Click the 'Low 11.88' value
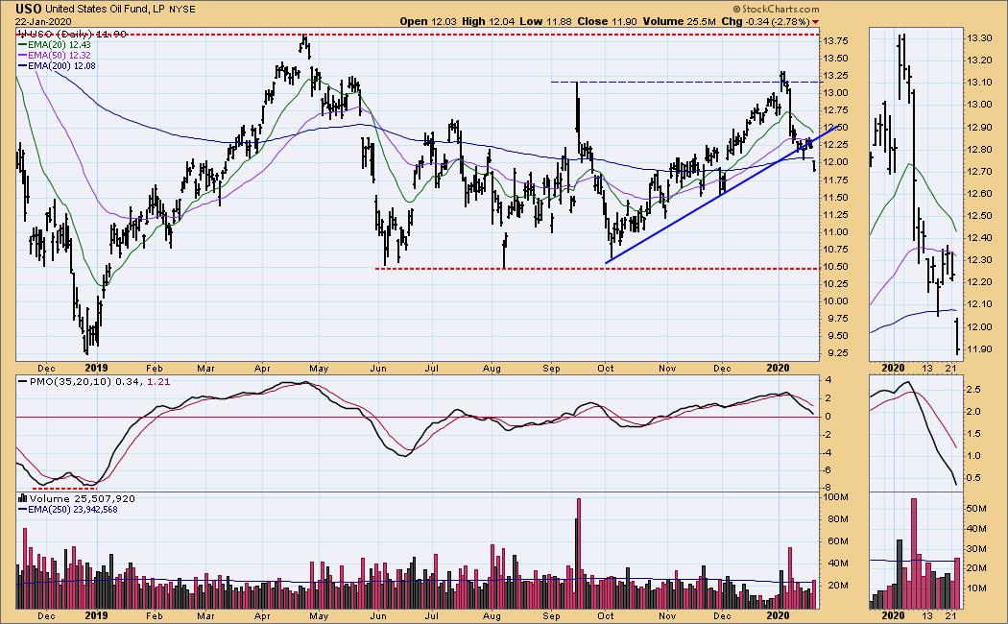Screen dimensions: 1008x624 click(x=545, y=21)
